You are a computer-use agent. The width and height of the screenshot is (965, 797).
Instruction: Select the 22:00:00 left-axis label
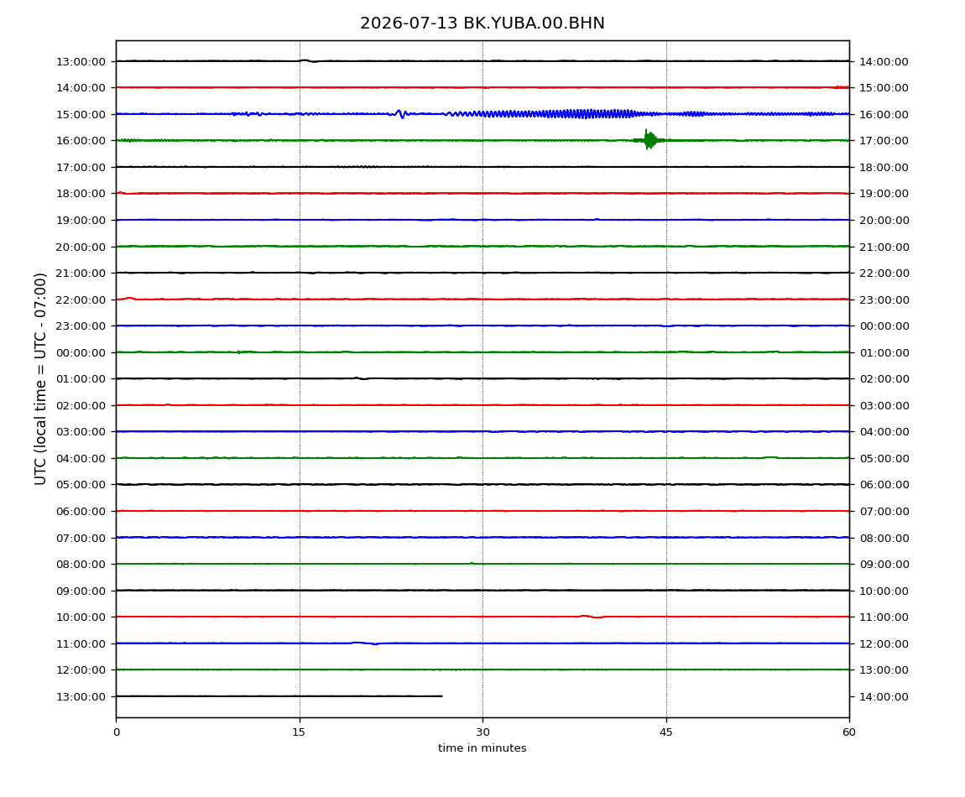[81, 300]
